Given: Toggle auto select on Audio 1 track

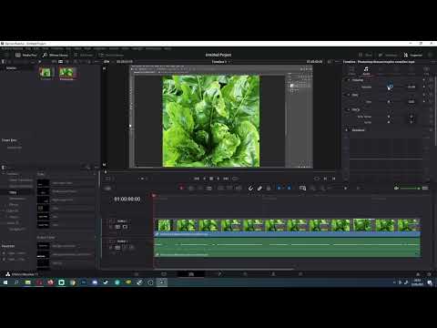Looking at the screenshot, I should [x=117, y=247].
